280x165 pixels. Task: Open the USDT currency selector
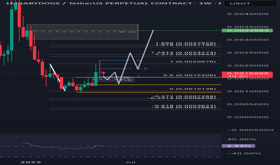pos(250,3)
